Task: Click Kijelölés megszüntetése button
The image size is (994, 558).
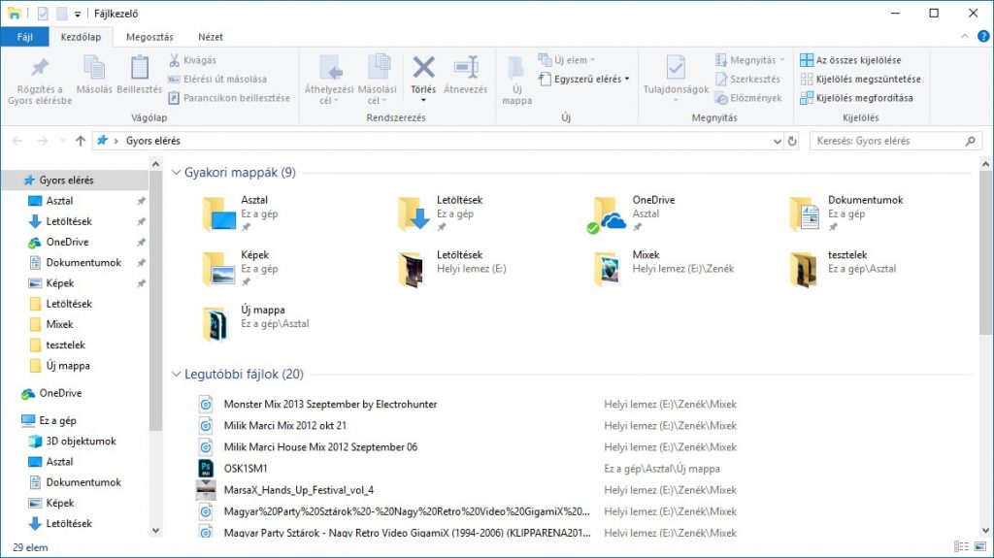Action: tap(860, 80)
